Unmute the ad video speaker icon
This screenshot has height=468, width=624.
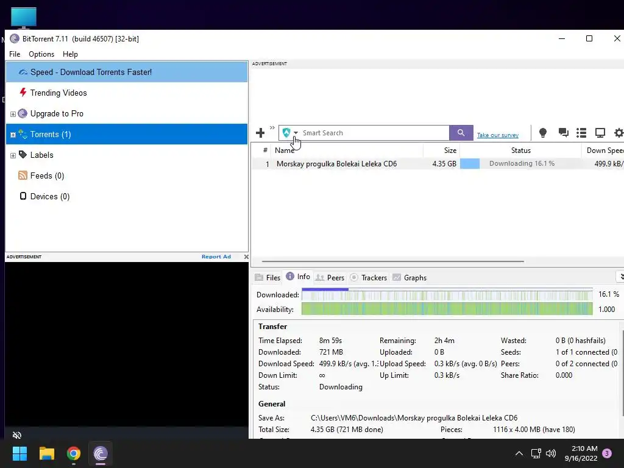pyautogui.click(x=16, y=435)
